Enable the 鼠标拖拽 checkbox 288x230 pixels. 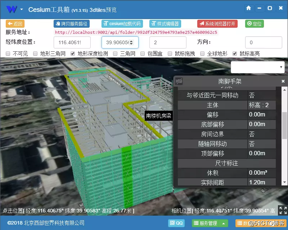(170, 54)
